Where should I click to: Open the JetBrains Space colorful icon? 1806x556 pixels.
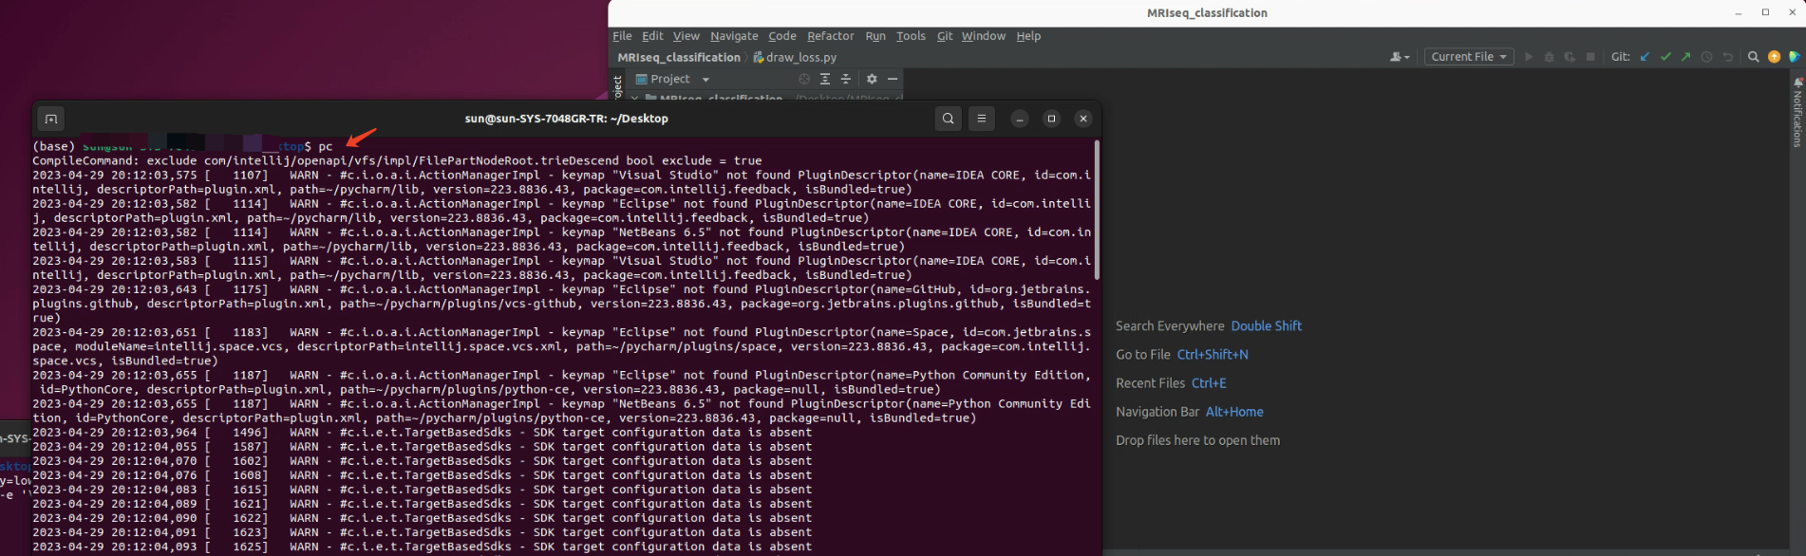click(1794, 57)
